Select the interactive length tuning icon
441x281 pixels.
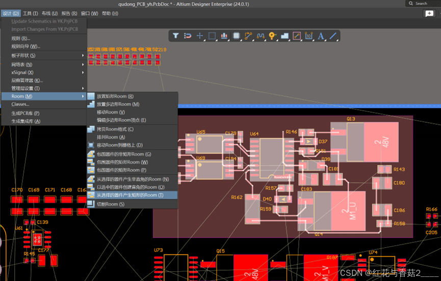[x=261, y=36]
